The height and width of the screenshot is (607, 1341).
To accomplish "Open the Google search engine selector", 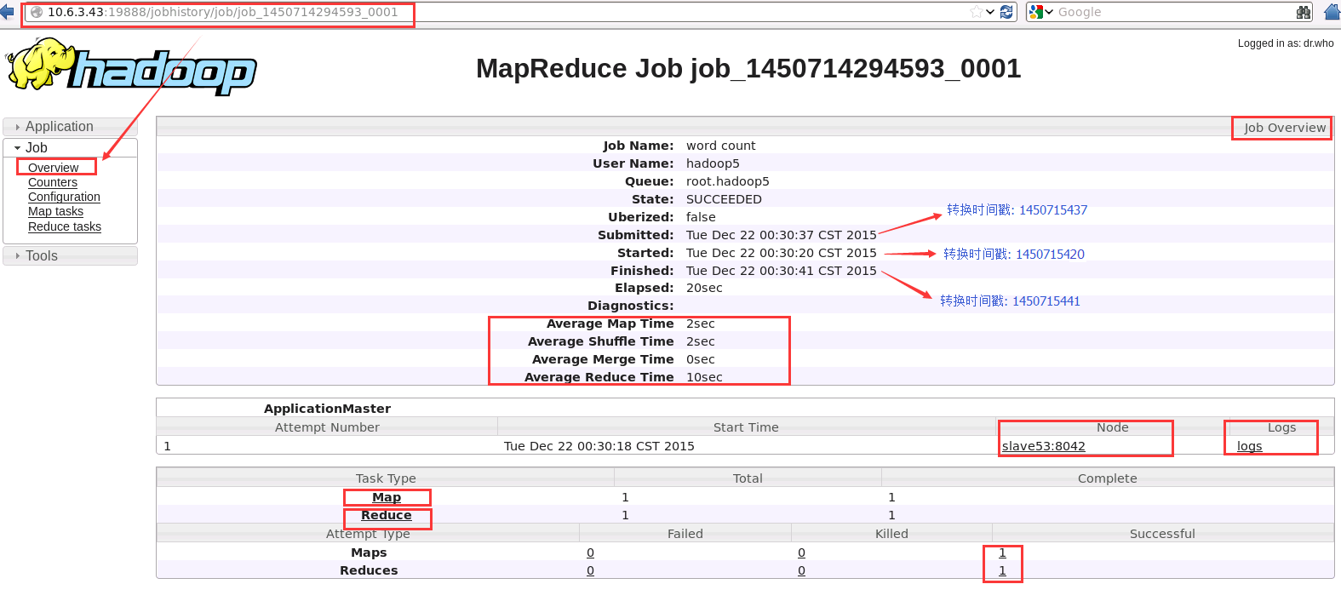I will pos(1040,12).
